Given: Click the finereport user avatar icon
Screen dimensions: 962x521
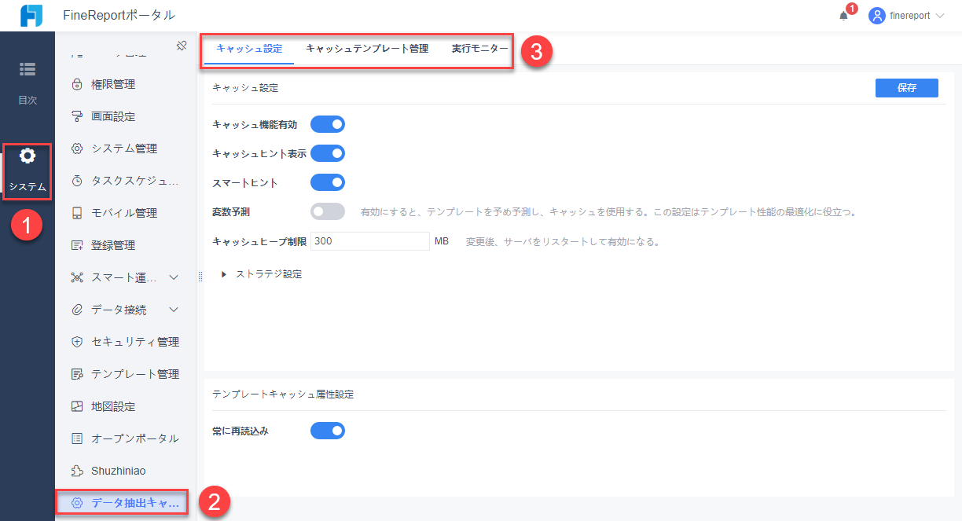Looking at the screenshot, I should tap(876, 16).
